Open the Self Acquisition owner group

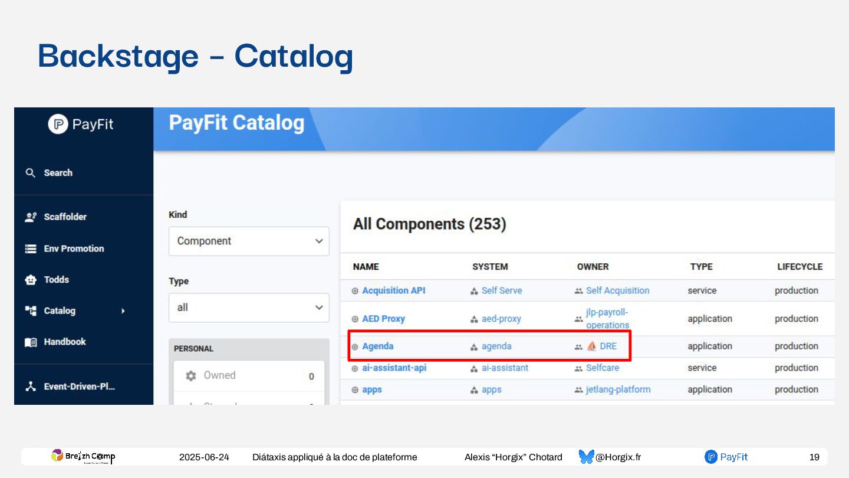click(618, 290)
